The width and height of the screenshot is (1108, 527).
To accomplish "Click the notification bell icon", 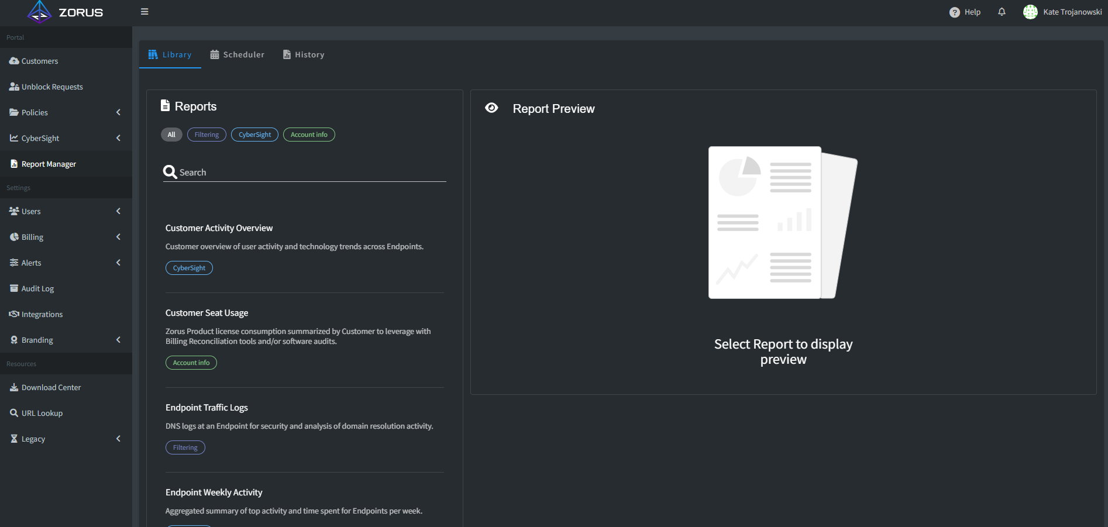I will (1002, 12).
